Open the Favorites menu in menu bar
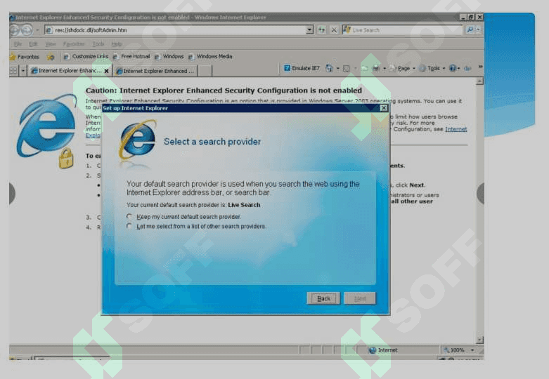549x379 pixels. (74, 44)
